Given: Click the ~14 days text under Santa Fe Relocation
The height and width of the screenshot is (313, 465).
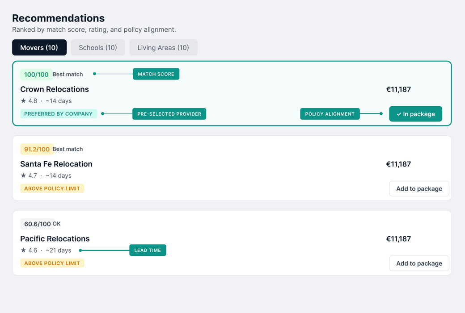Looking at the screenshot, I should tap(59, 175).
